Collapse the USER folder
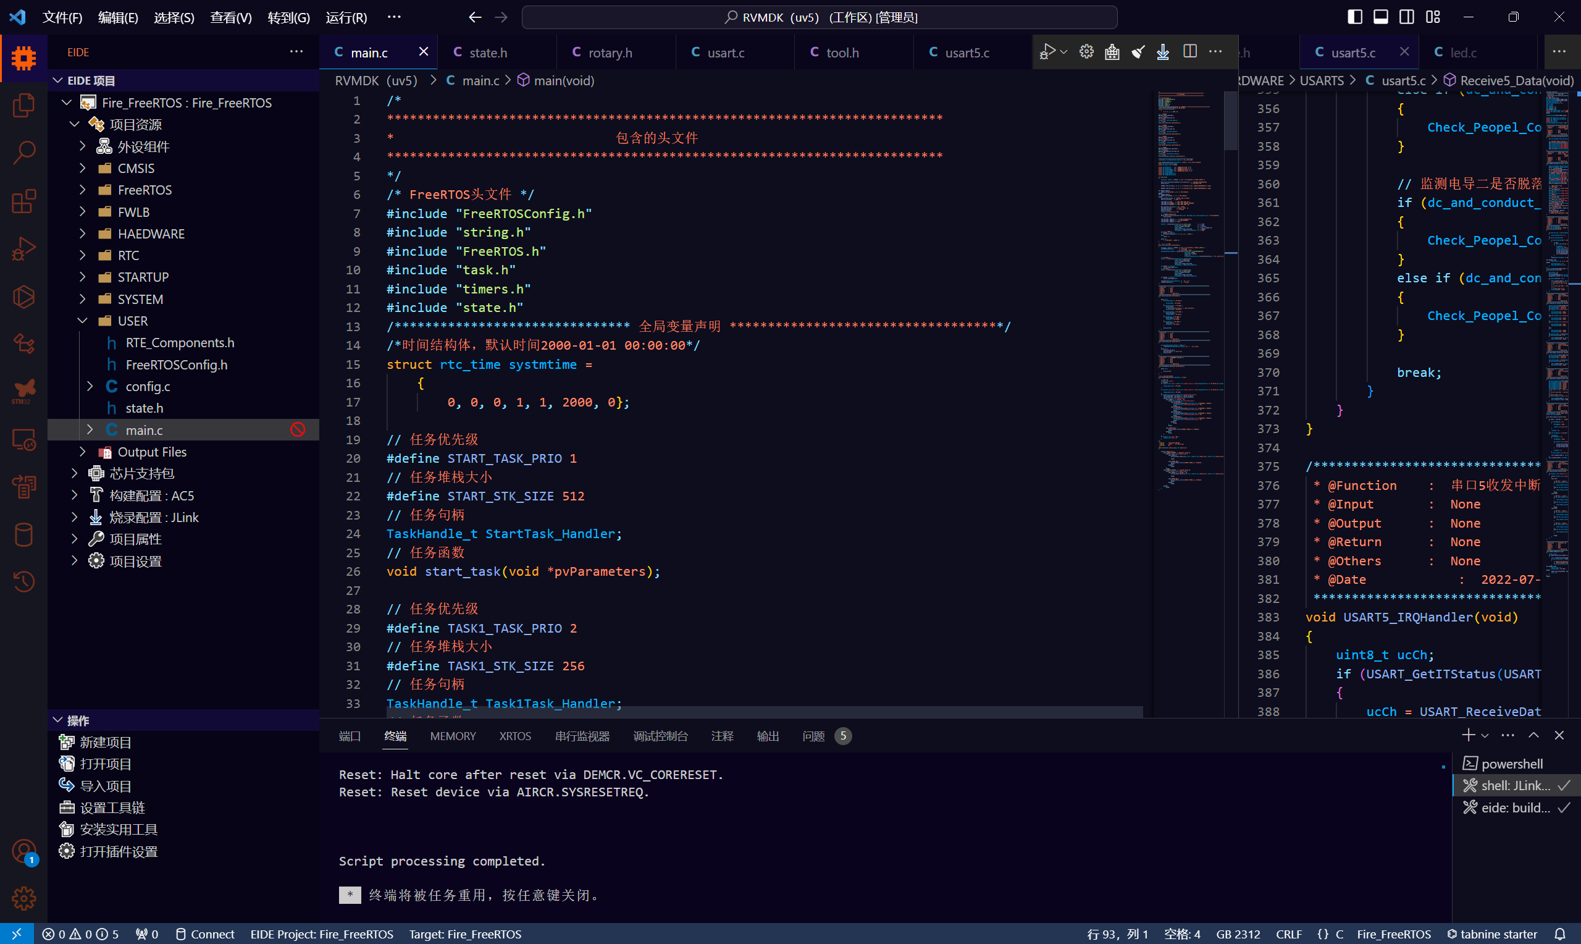Image resolution: width=1581 pixels, height=944 pixels. pos(83,321)
